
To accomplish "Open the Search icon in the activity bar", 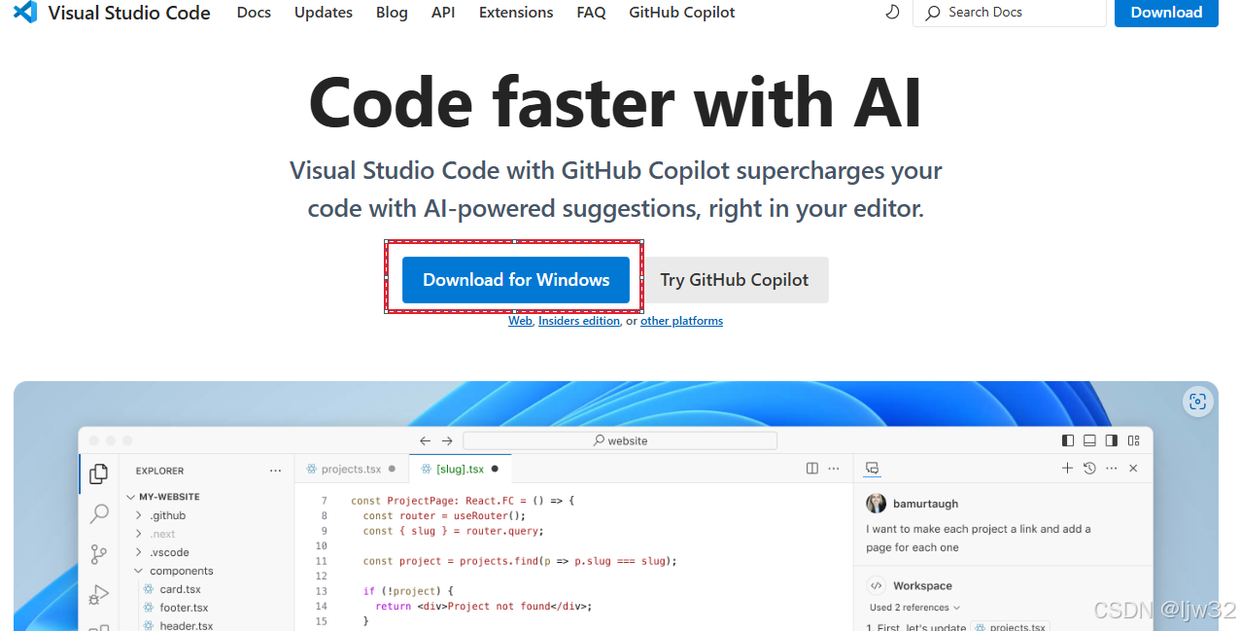I will [99, 514].
